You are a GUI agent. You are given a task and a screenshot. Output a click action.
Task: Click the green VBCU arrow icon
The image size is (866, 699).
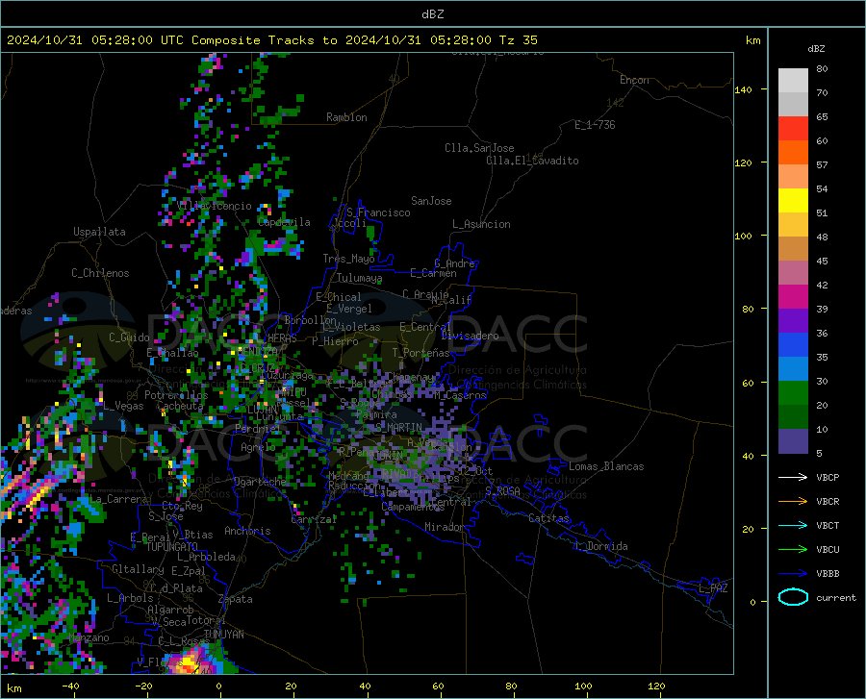(793, 550)
